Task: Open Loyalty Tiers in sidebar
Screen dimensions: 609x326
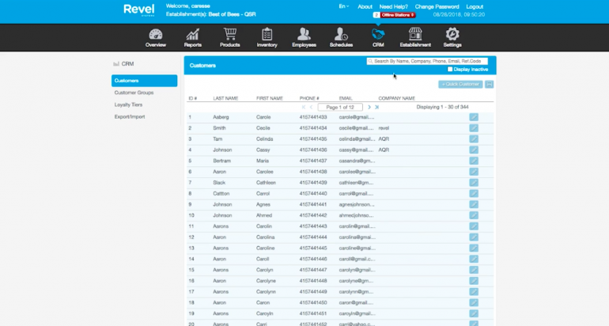Action: (129, 104)
